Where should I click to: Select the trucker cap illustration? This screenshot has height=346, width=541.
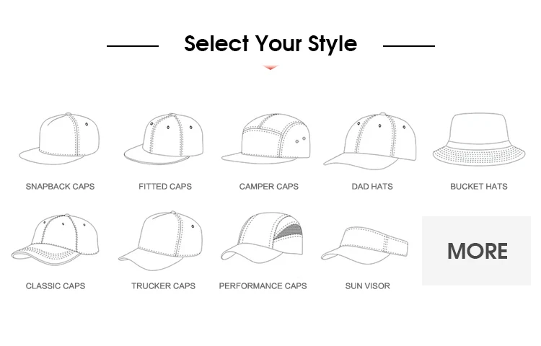pos(161,241)
